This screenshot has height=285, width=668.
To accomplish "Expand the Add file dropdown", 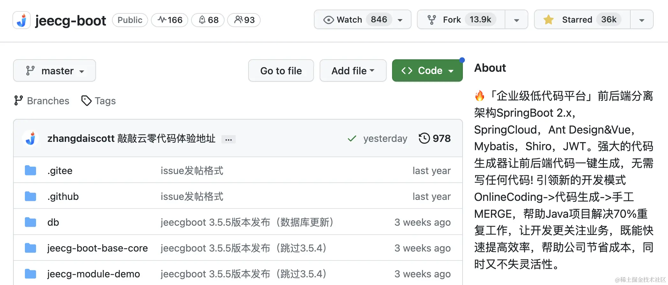I will pyautogui.click(x=353, y=70).
